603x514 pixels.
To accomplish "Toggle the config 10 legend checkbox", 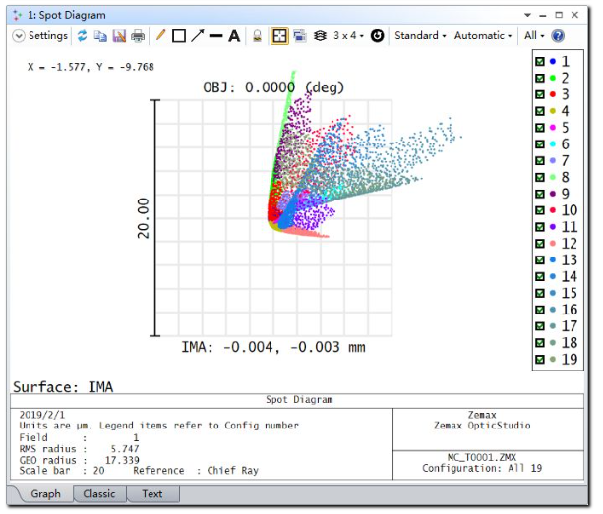I will pos(539,210).
